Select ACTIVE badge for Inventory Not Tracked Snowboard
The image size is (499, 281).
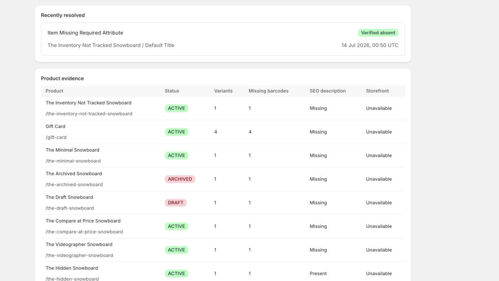coord(177,108)
